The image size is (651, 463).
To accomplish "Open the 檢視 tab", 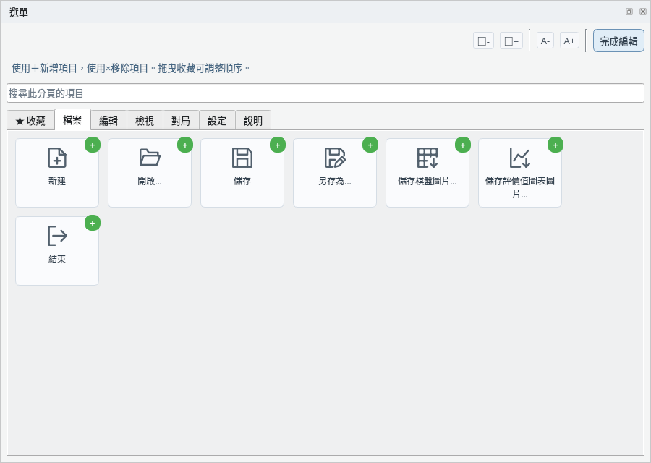I will [x=145, y=120].
